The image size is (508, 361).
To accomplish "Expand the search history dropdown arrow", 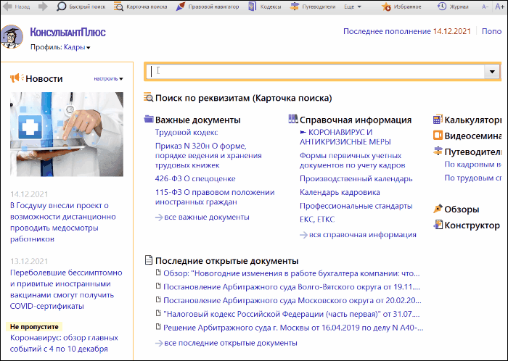I will coord(492,72).
